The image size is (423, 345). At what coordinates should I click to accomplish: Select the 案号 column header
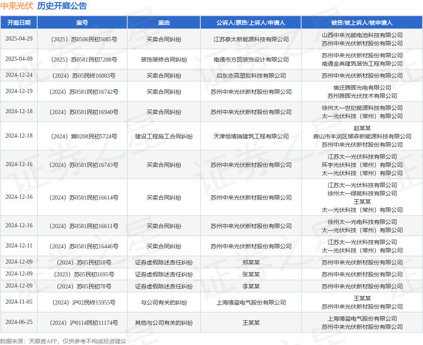click(x=82, y=23)
